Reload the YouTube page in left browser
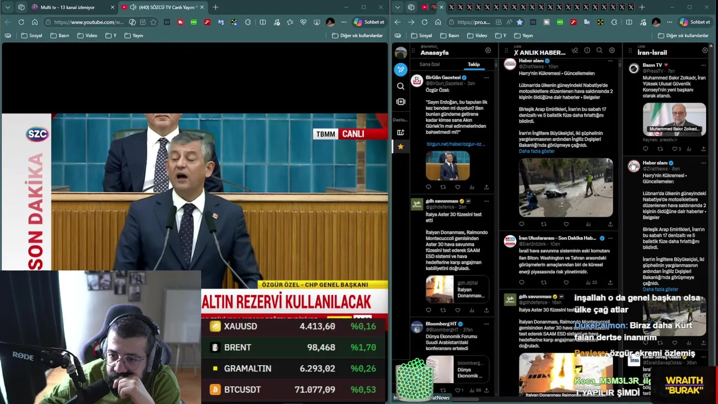 21,22
